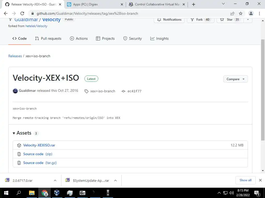Open the network status tray icon
Image resolution: width=265 pixels, height=198 pixels.
pyautogui.click(x=225, y=193)
